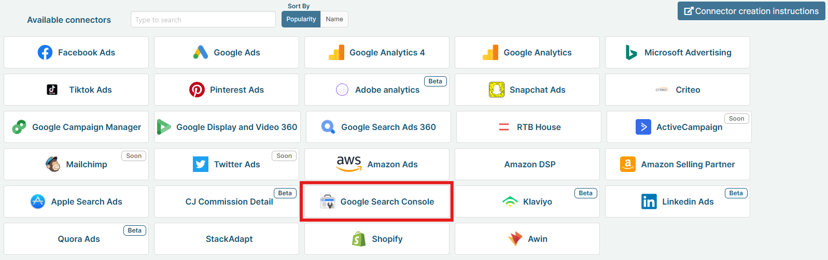
Task: Click the Twitter Ads bird icon
Action: (201, 164)
